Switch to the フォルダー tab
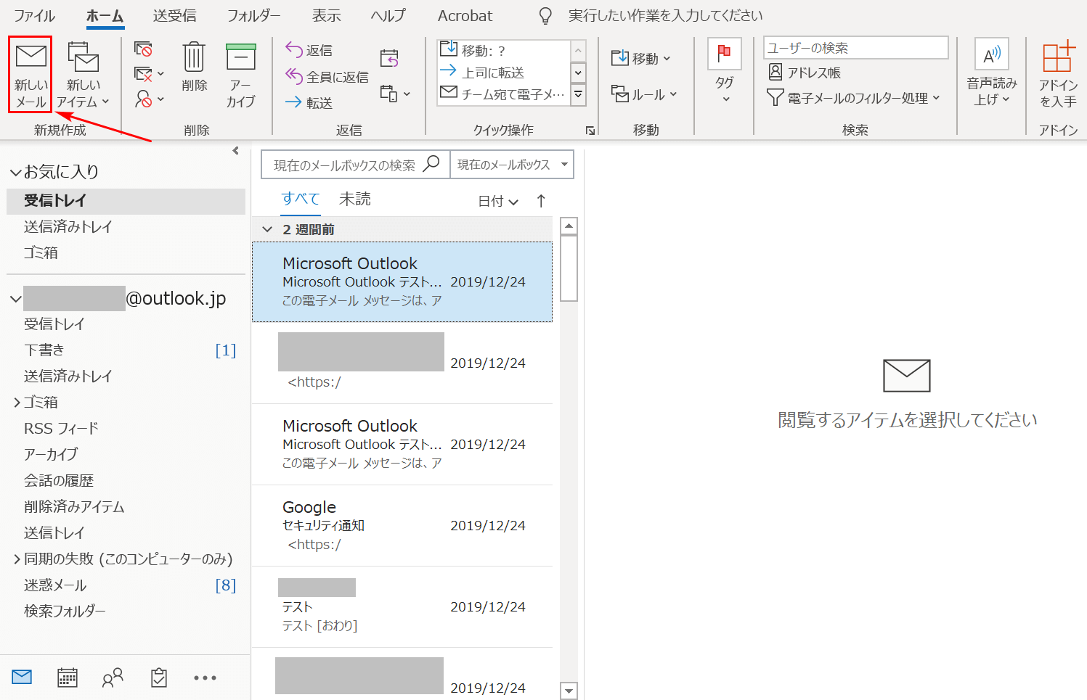 tap(253, 15)
